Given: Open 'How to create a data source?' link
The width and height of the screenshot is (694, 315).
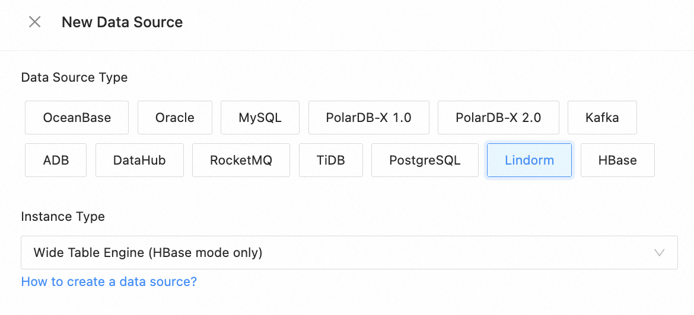Looking at the screenshot, I should (x=109, y=282).
